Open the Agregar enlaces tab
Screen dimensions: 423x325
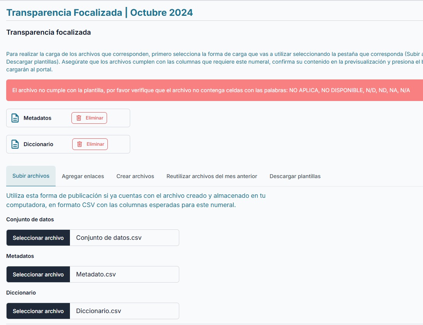[x=83, y=176]
